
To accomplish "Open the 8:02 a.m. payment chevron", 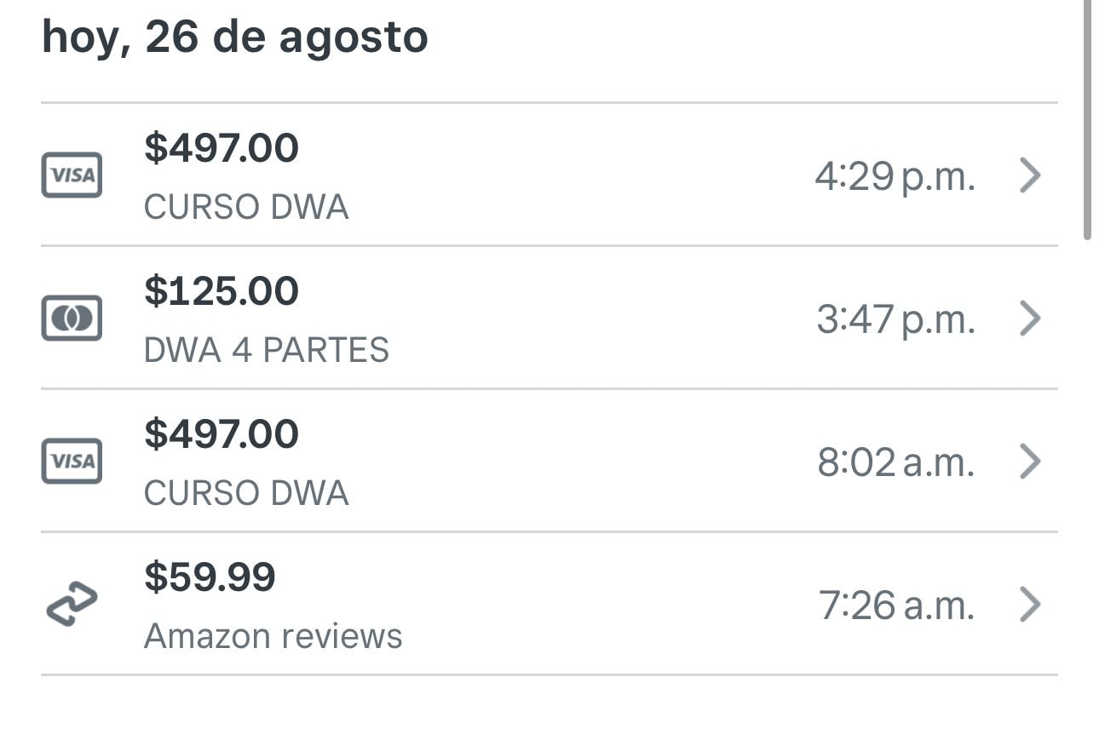I will 1030,462.
